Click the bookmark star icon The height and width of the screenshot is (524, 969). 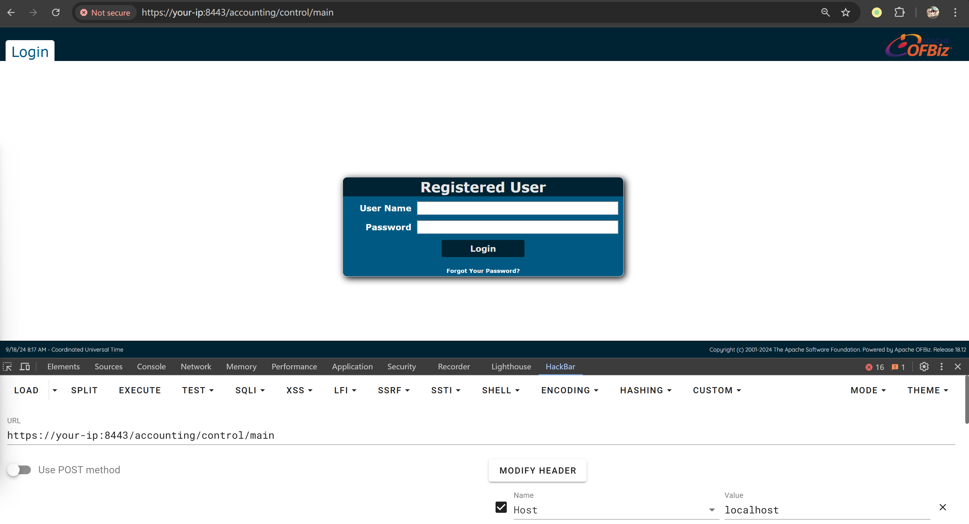tap(845, 12)
